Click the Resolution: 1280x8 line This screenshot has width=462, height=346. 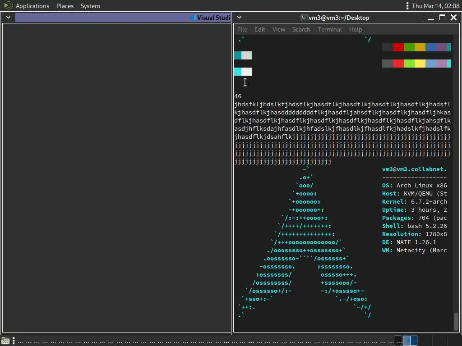[x=414, y=234]
